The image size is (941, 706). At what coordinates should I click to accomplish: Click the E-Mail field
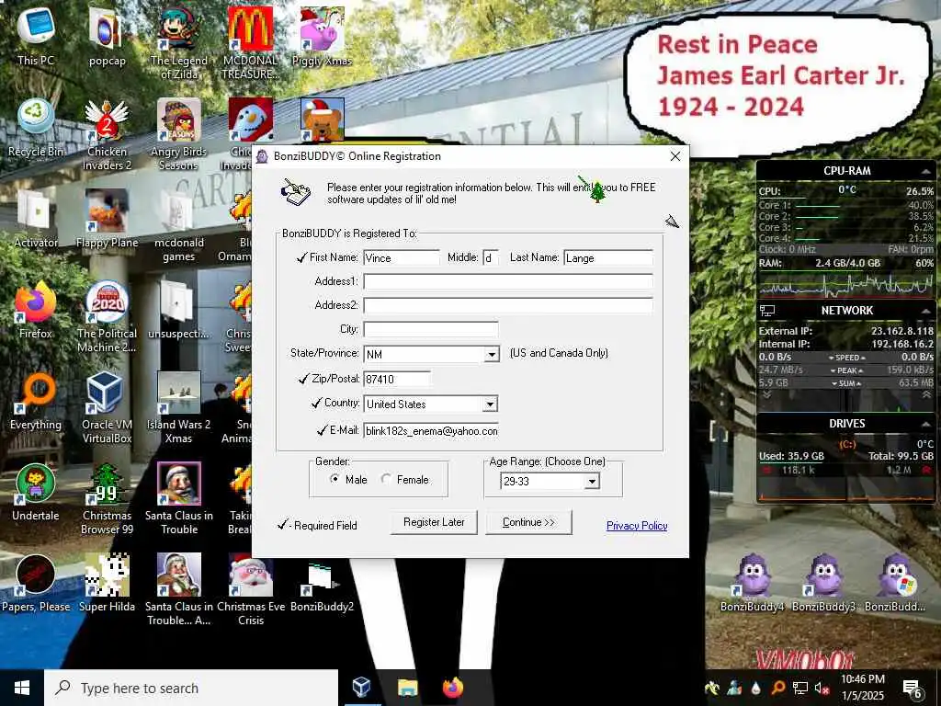click(x=431, y=431)
